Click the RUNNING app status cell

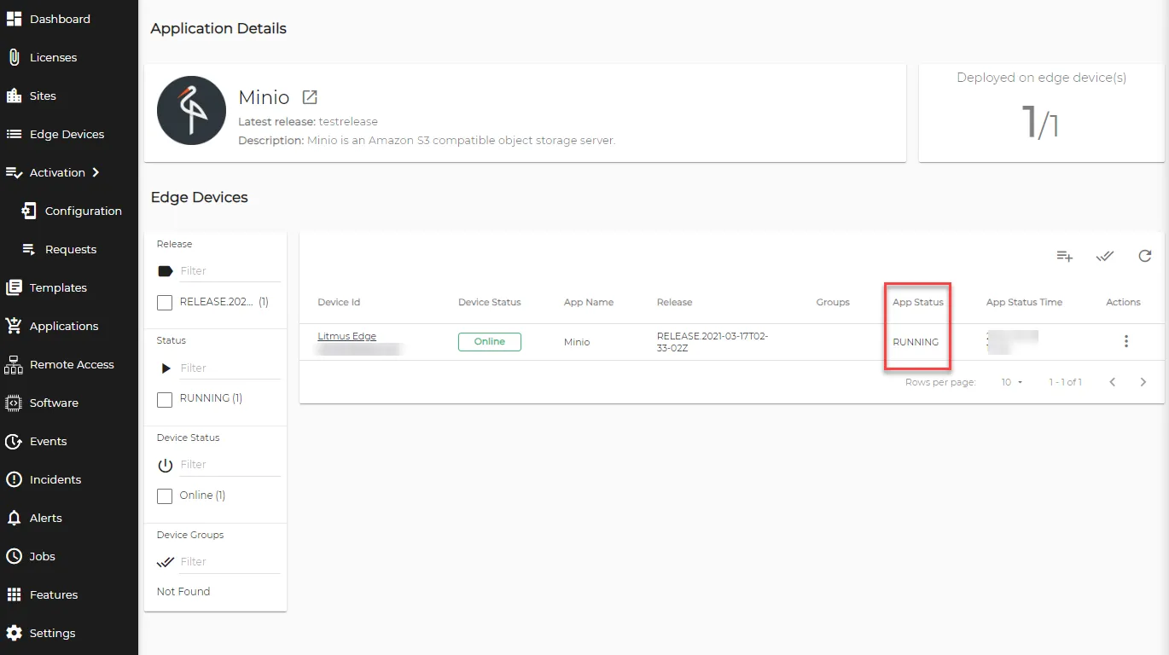[916, 342]
